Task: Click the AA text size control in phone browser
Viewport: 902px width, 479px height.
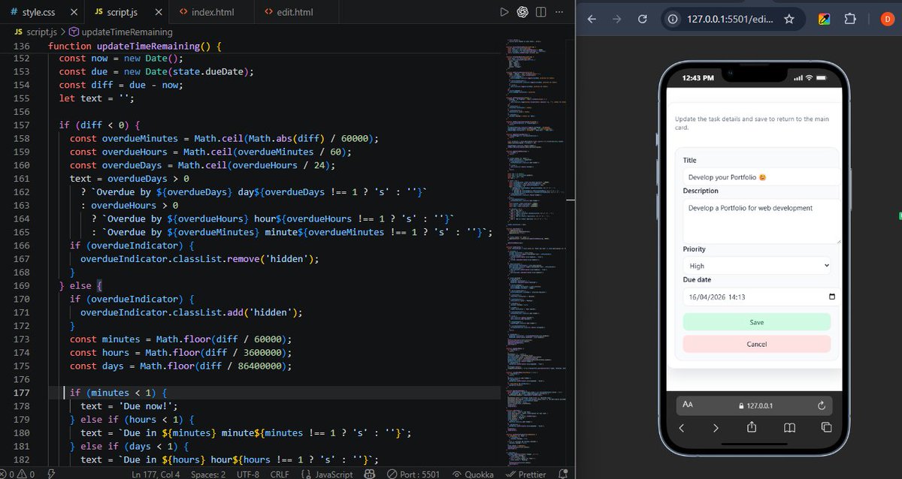Action: (688, 405)
